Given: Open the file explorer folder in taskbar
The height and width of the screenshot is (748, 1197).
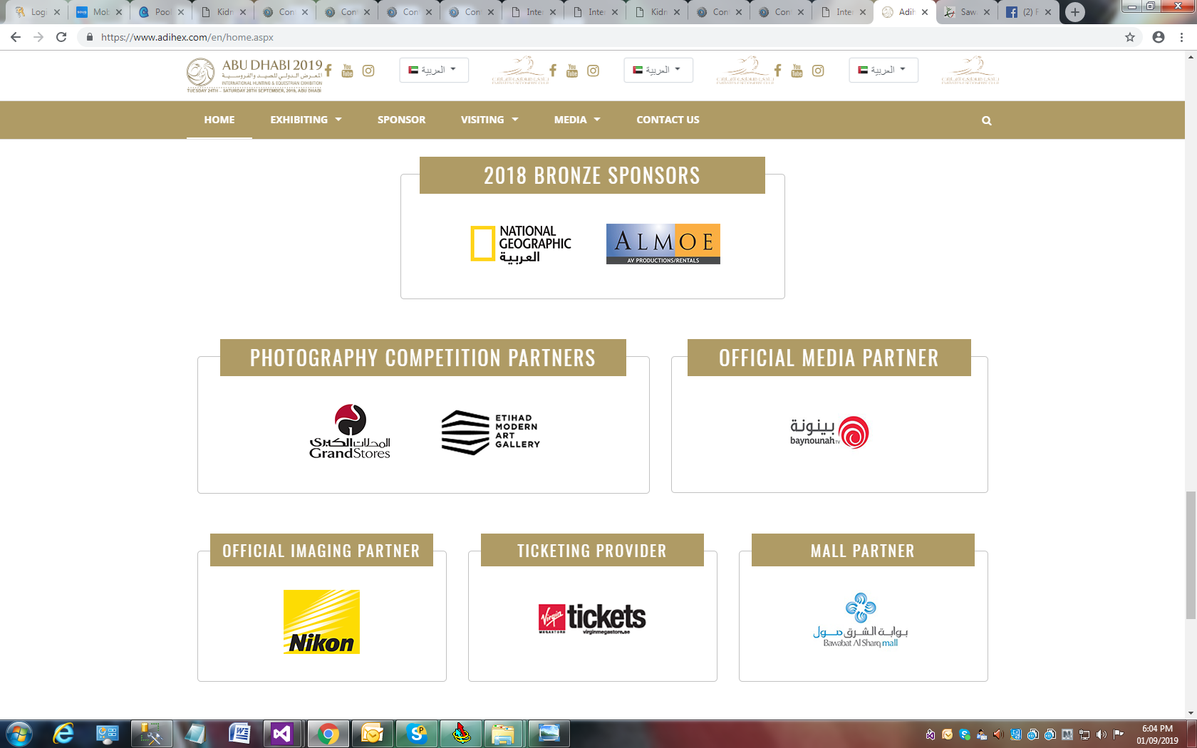Looking at the screenshot, I should point(504,734).
